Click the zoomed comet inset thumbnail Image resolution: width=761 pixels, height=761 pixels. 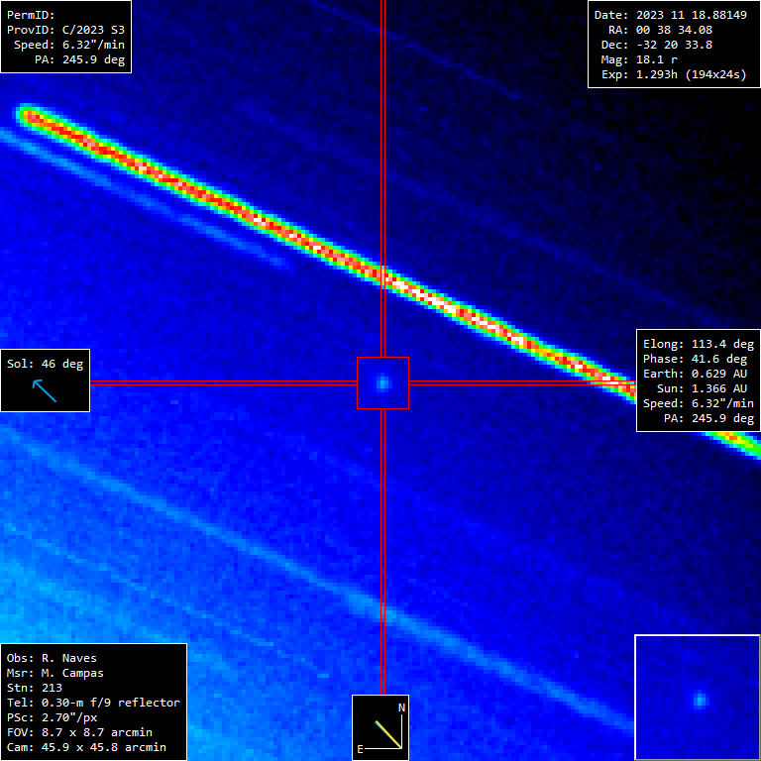[698, 698]
